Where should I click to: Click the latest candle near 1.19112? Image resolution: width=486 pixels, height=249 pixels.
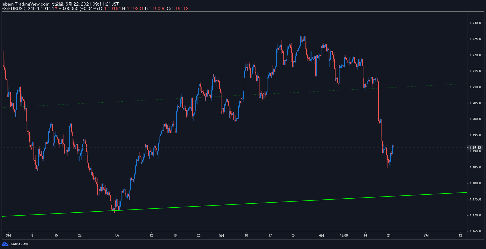click(x=393, y=146)
